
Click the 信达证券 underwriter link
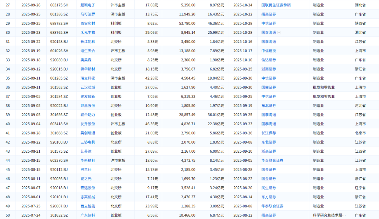[x=269, y=60]
